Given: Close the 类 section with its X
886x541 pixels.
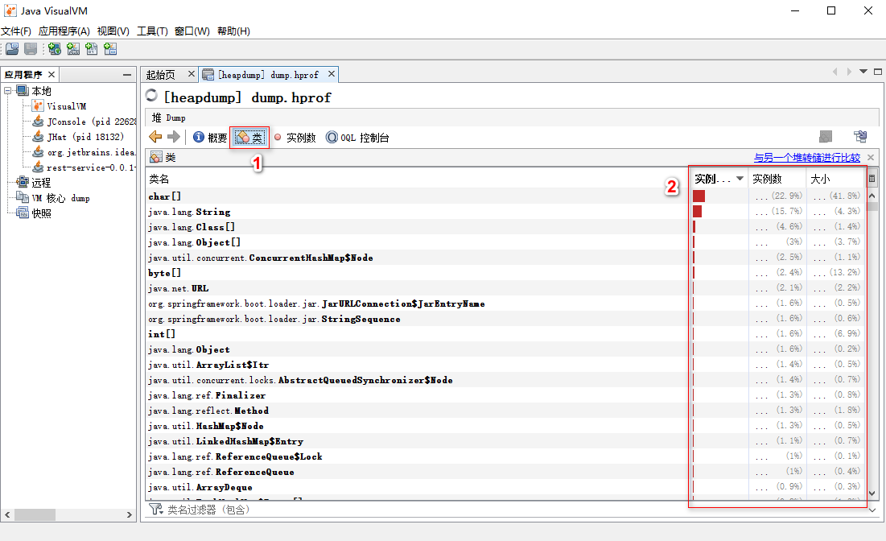Looking at the screenshot, I should point(871,157).
